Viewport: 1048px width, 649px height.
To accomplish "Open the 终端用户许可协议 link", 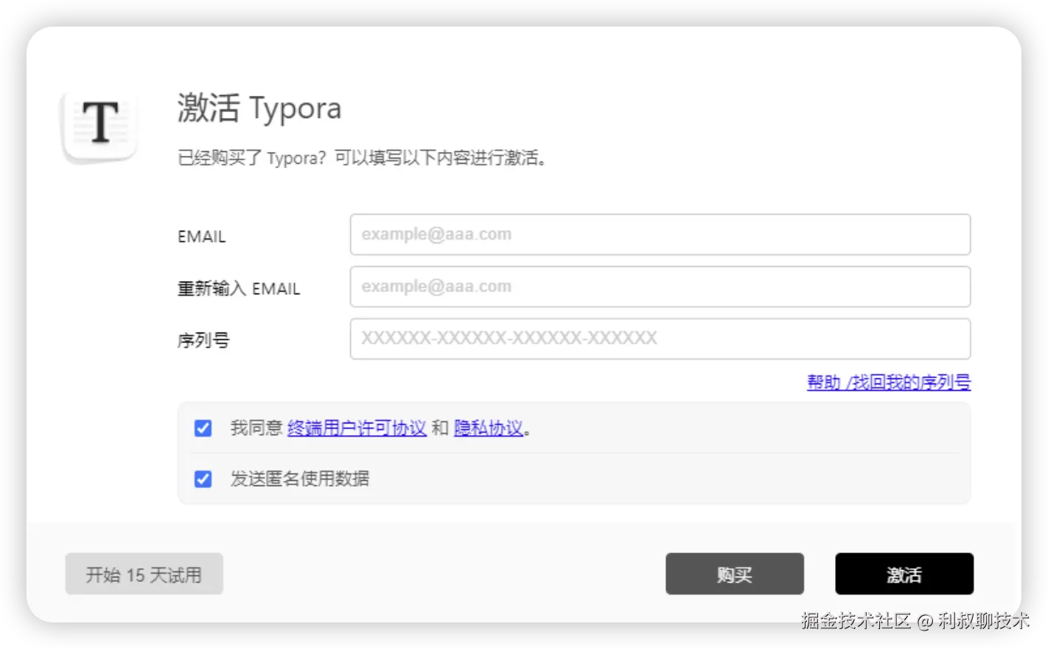I will click(357, 428).
